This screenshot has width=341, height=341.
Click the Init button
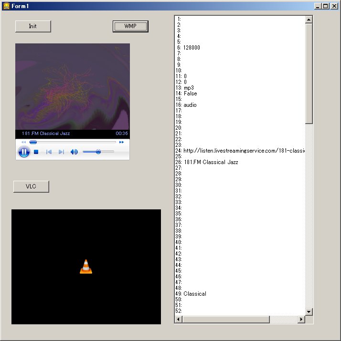tap(33, 26)
